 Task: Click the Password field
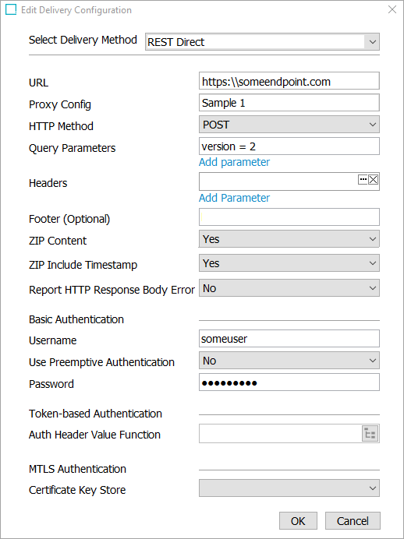coord(289,382)
